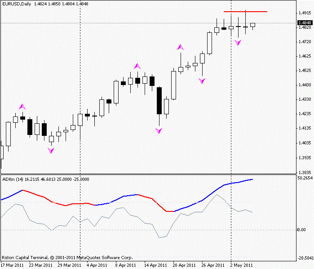
Task: Click the leftmost magenta up fractal arrow
Action: point(22,107)
